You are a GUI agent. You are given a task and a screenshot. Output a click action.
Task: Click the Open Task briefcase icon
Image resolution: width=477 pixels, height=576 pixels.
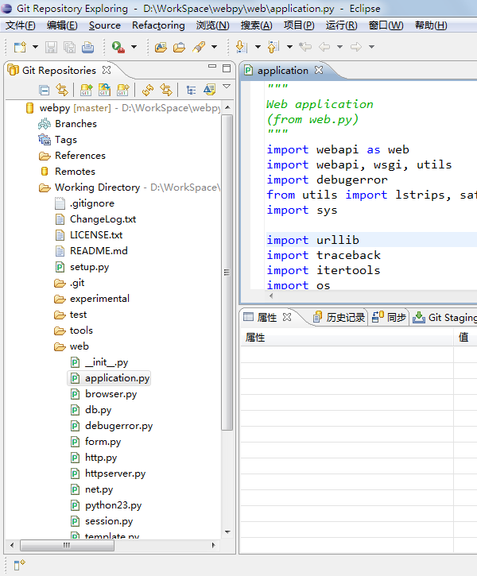(x=179, y=47)
